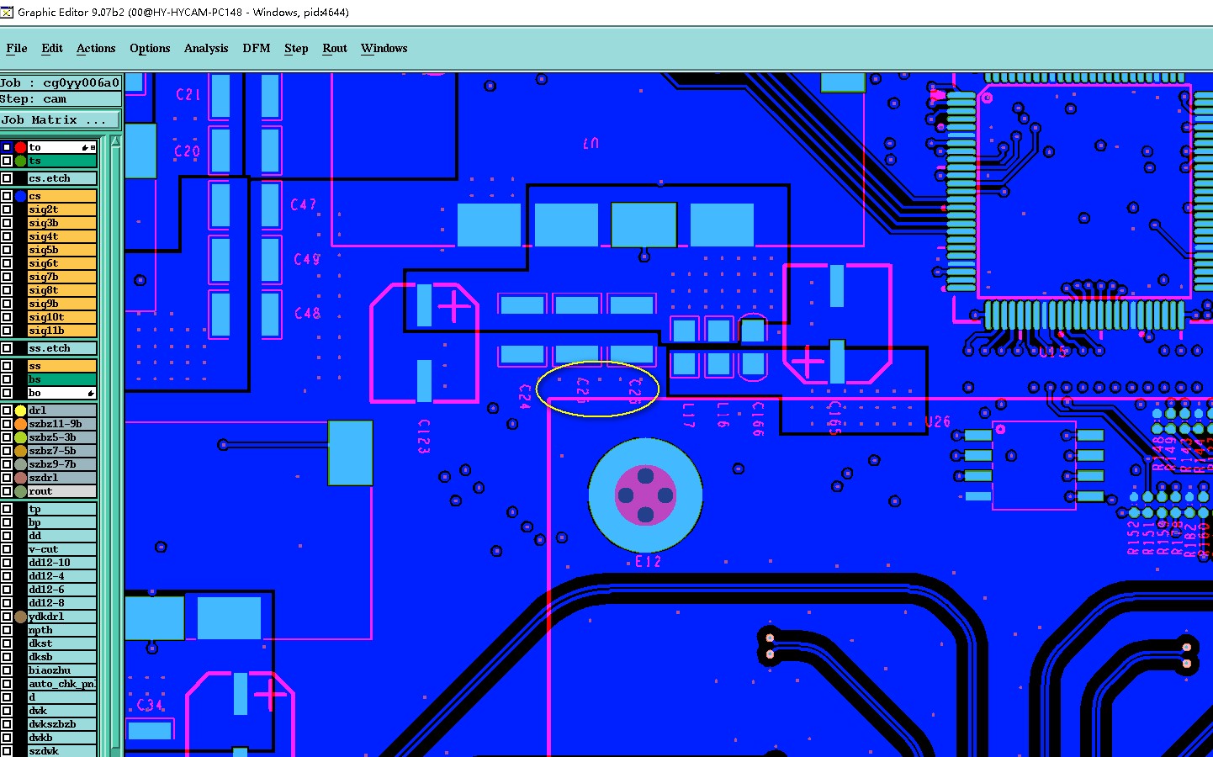Select layer name sig9b
The height and width of the screenshot is (757, 1213).
coord(62,304)
